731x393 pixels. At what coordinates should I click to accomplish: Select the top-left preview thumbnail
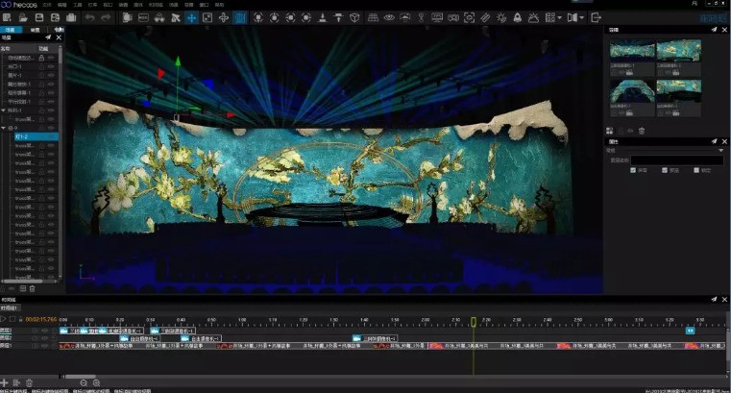pos(632,51)
